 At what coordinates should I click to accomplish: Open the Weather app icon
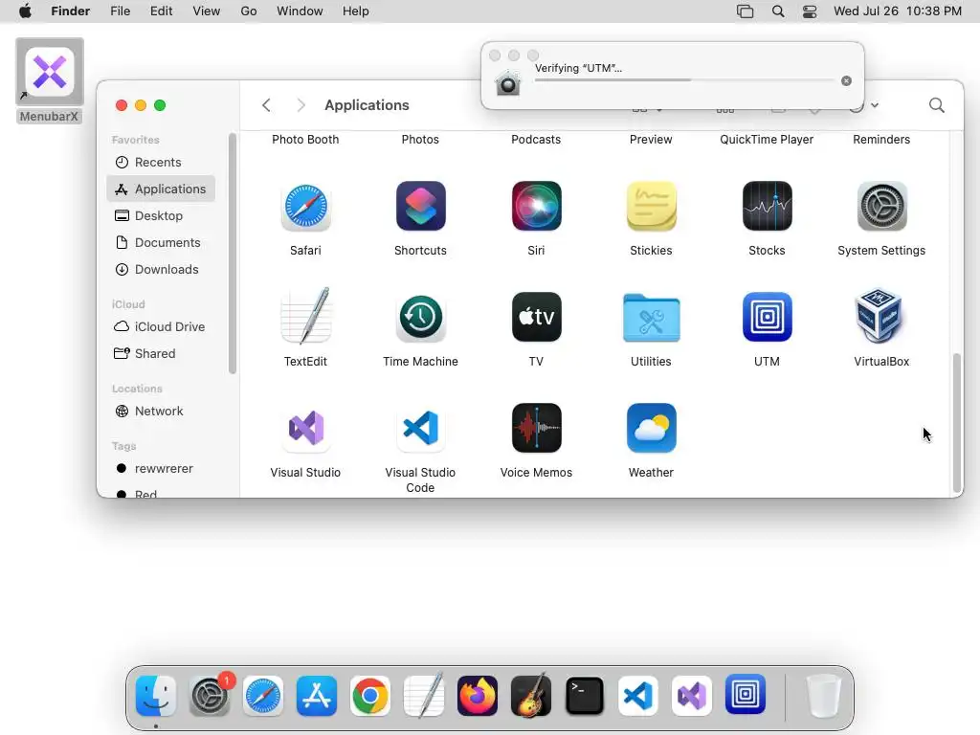click(651, 429)
